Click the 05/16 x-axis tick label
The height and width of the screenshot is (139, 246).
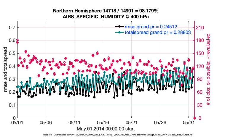click(103, 122)
